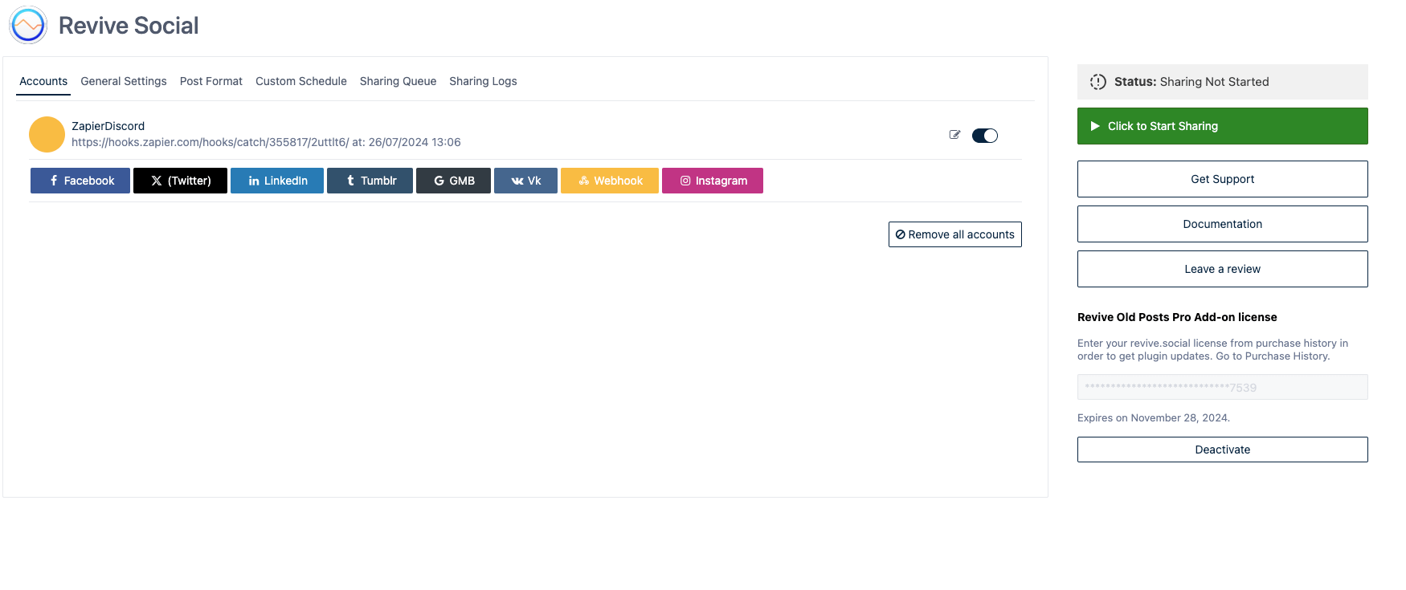Toggle the ZapierDiscord account switch off
Screen dimensions: 1406x590
pos(984,136)
